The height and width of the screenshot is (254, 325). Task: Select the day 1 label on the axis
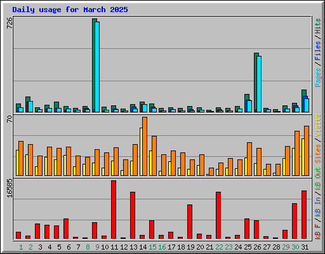point(21,247)
